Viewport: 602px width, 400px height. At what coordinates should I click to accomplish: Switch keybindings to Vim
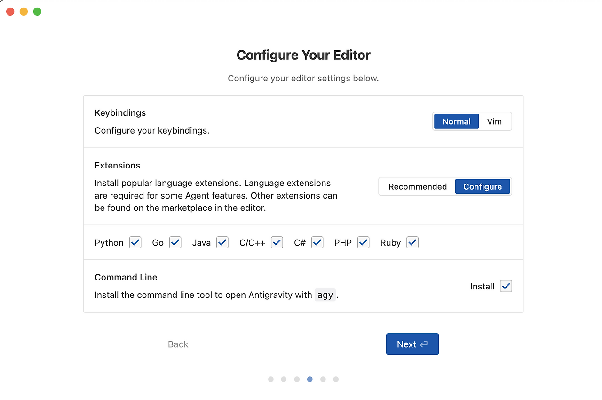point(494,121)
